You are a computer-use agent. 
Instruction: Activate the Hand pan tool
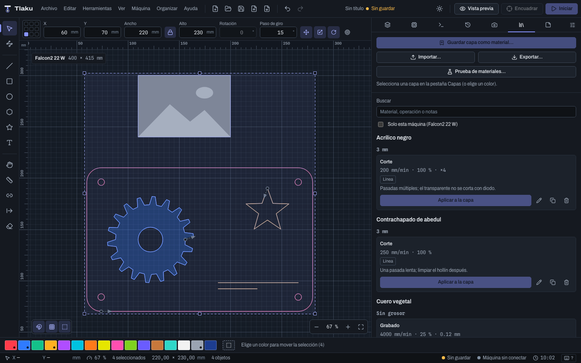coord(9,165)
